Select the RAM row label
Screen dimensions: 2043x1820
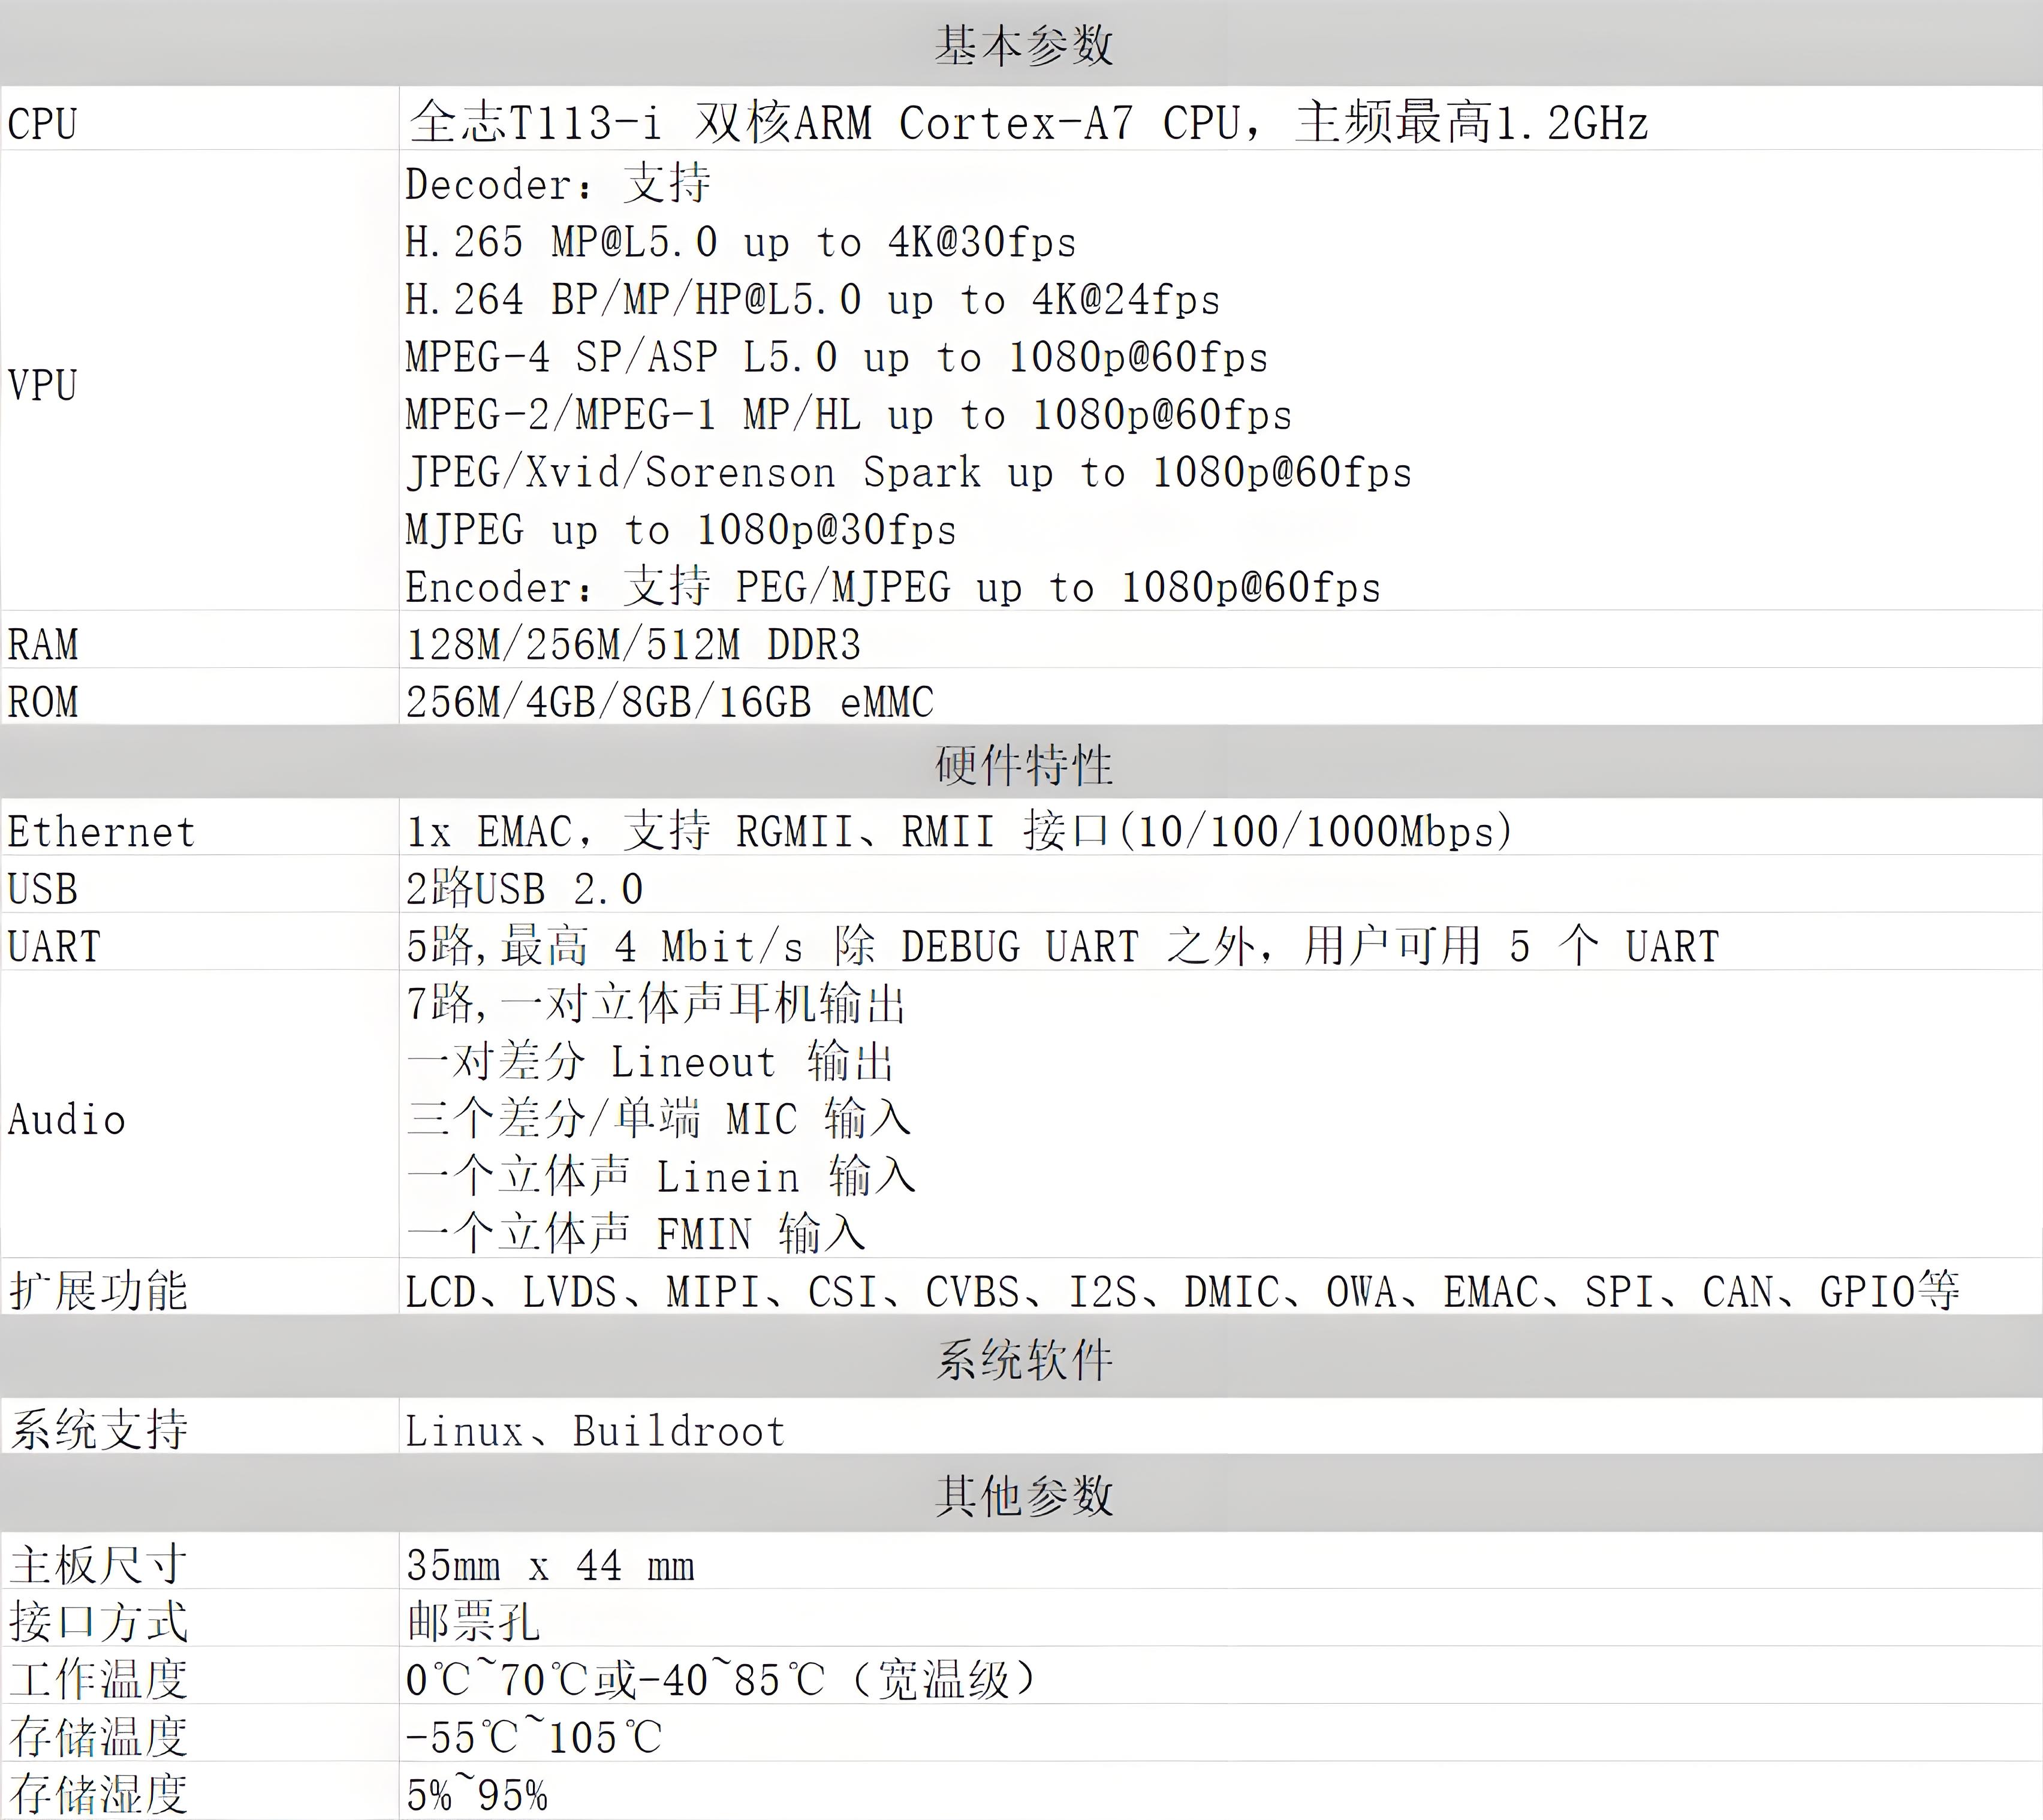[x=43, y=645]
